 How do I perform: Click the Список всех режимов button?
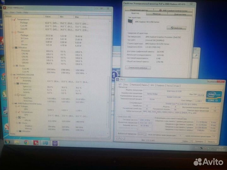pos(138,68)
